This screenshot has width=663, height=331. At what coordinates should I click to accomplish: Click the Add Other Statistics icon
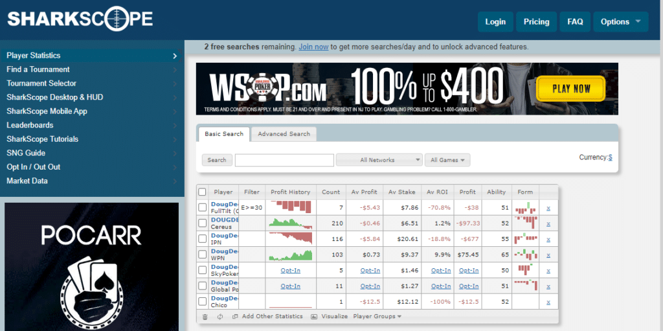236,317
